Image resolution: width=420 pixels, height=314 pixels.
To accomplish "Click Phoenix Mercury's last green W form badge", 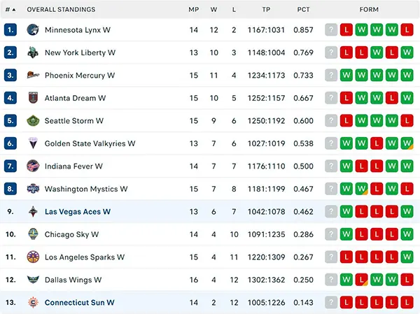I will tap(407, 76).
